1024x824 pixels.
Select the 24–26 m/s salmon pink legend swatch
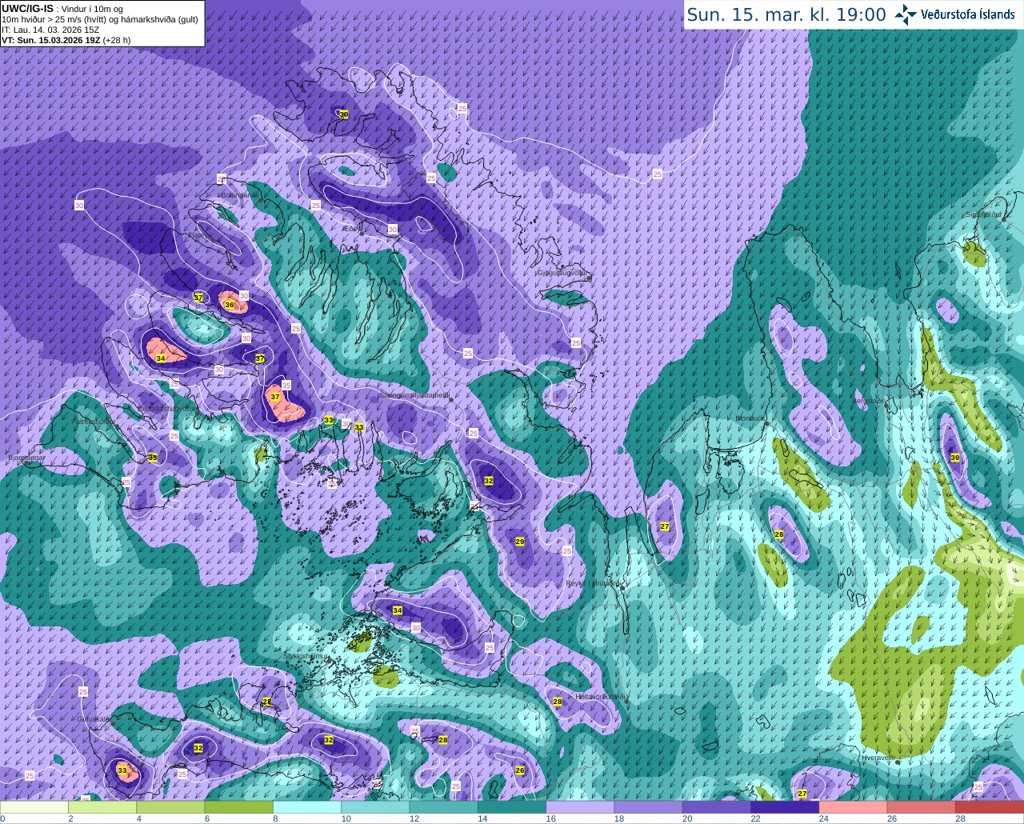pos(853,807)
